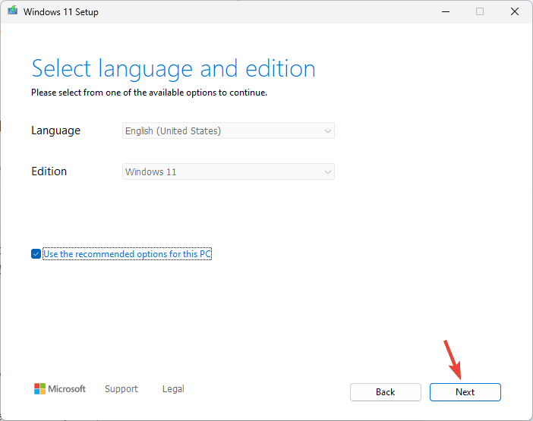
Task: Open the Language combo box showing English (United States)
Action: (228, 131)
